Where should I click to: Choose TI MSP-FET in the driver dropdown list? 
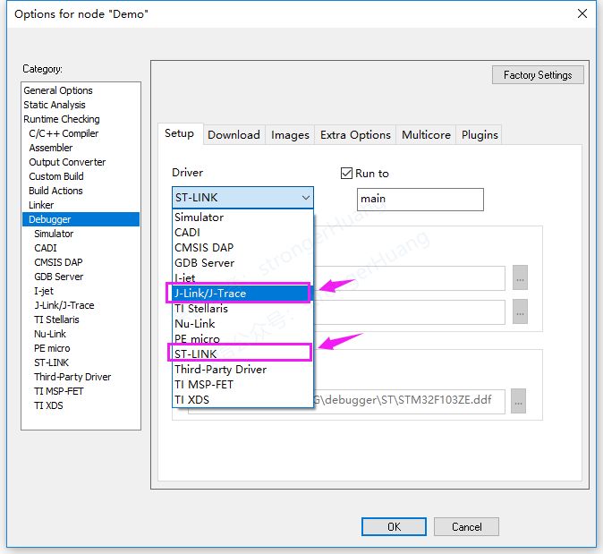242,385
